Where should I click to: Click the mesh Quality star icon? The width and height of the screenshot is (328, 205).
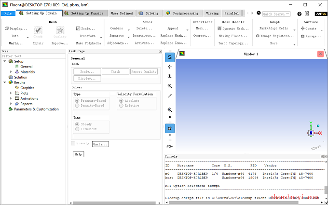(x=60, y=30)
